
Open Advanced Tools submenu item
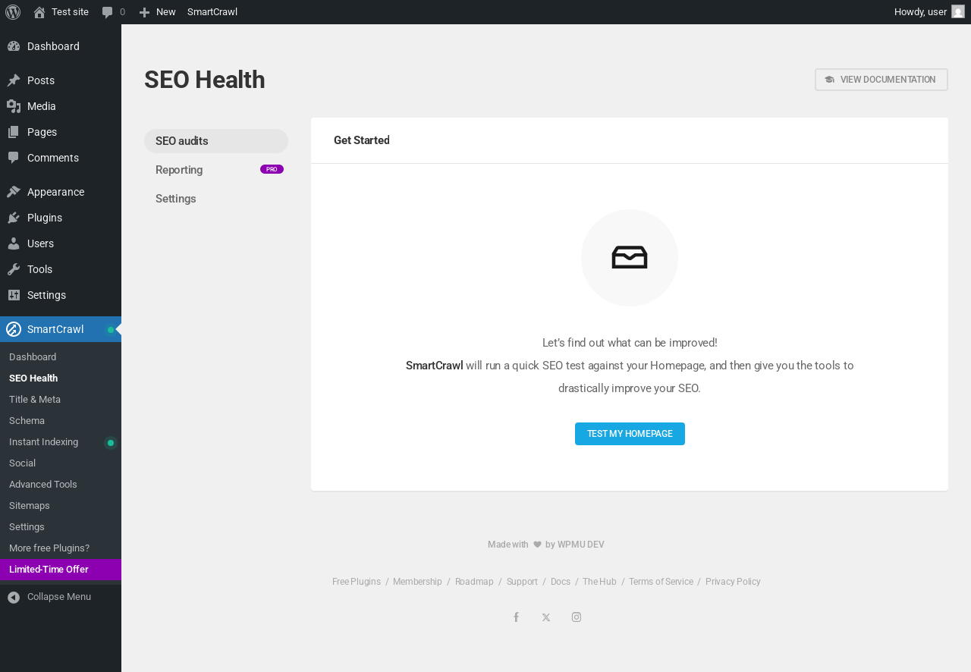[x=61, y=485]
